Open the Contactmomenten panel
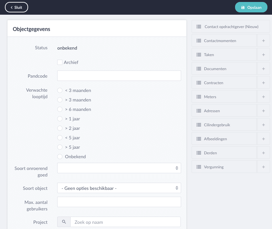Viewport: 272px width, 229px height. point(224,40)
